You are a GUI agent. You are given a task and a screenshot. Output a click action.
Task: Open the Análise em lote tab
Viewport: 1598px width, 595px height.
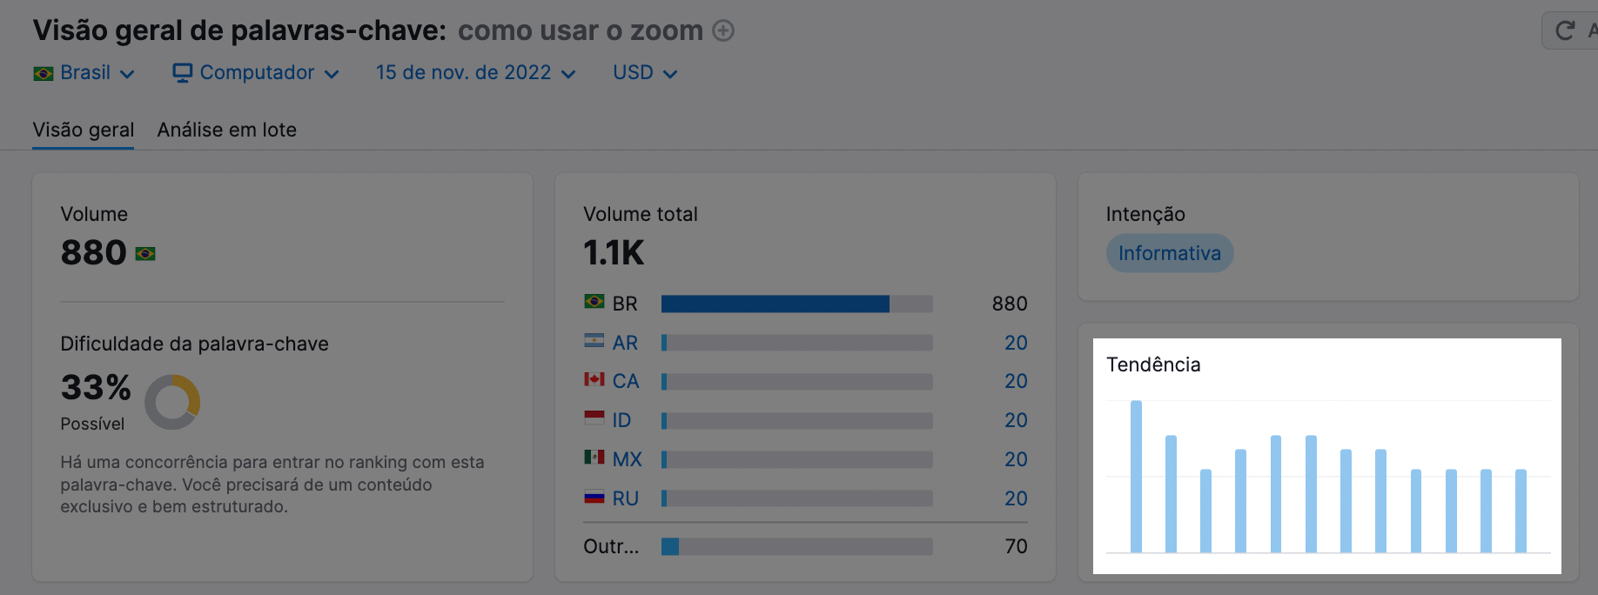click(227, 130)
